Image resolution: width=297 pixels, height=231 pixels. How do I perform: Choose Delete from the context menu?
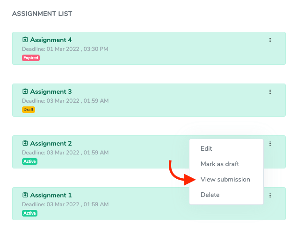[x=210, y=195]
